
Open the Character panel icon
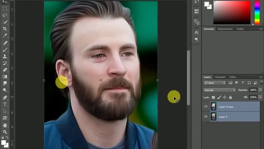tap(196, 32)
